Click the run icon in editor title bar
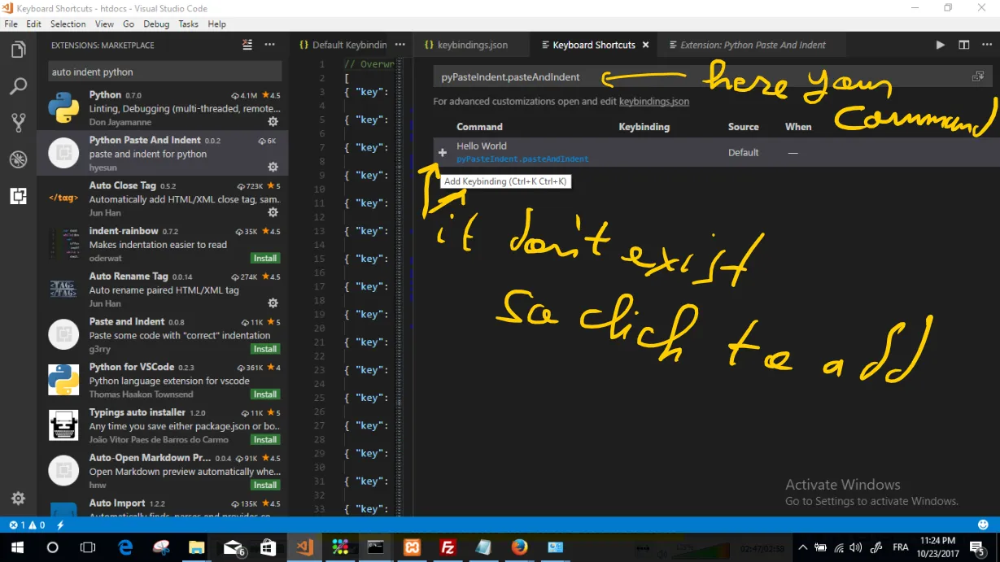 point(941,46)
